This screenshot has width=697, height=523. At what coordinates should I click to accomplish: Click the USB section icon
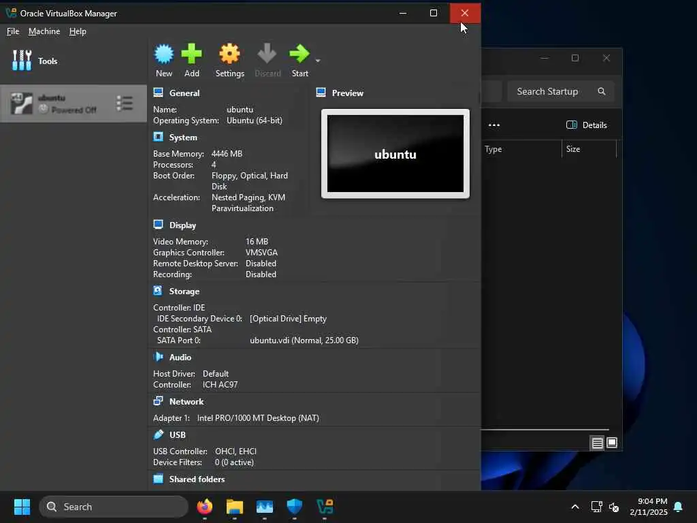pos(158,434)
